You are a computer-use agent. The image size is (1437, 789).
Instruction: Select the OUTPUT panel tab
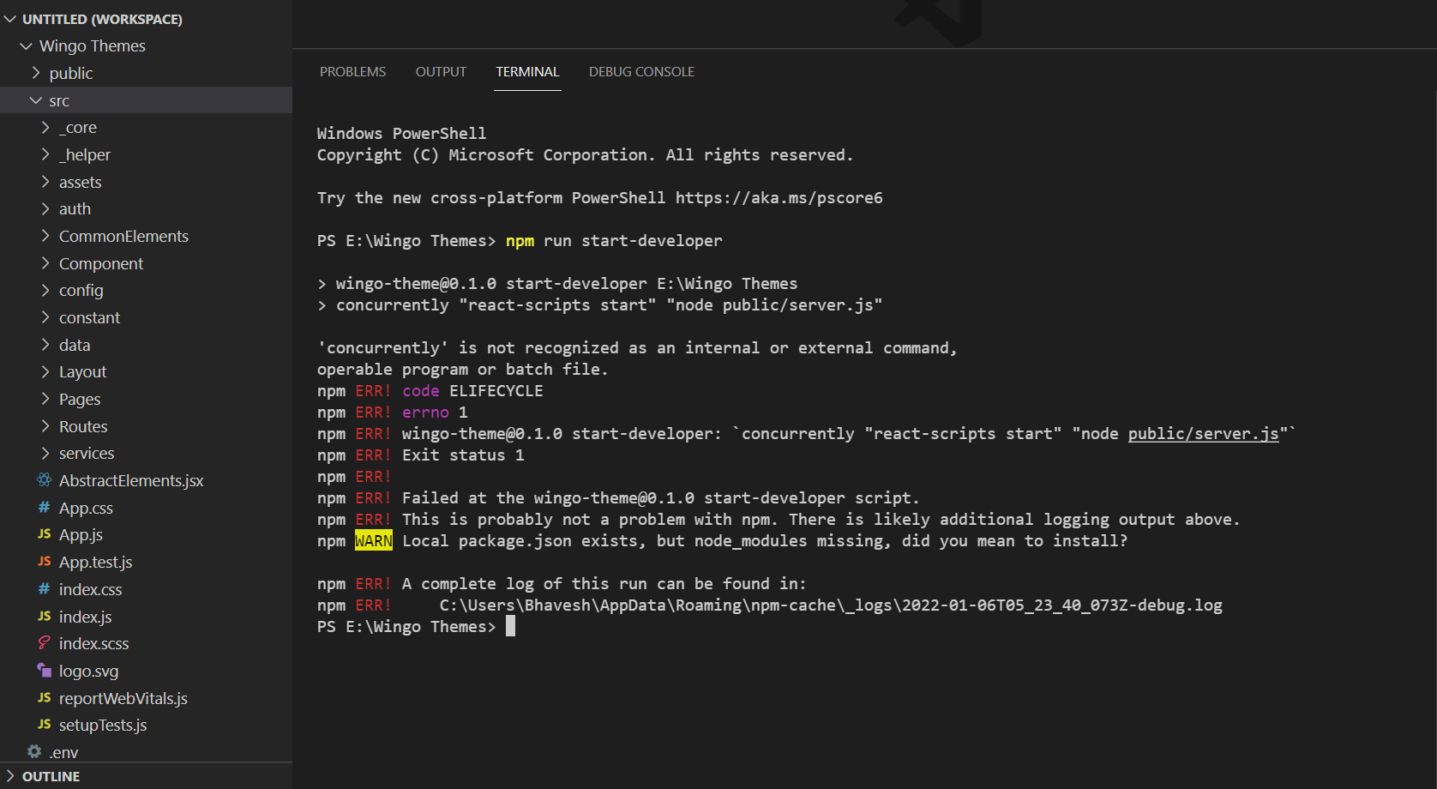[x=441, y=72]
